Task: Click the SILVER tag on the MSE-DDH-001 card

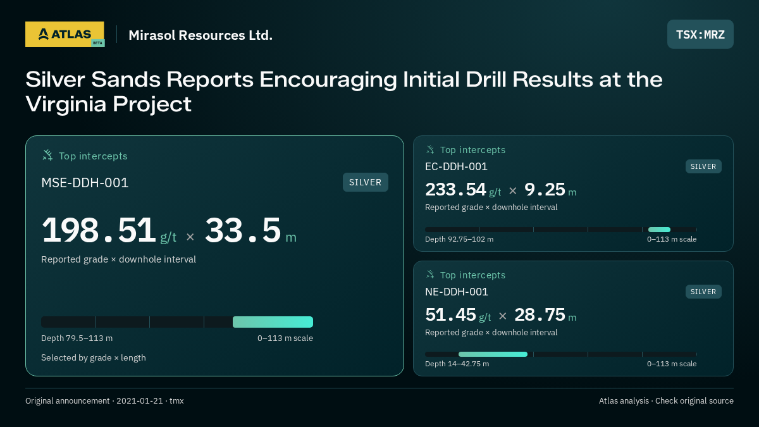Action: point(366,182)
